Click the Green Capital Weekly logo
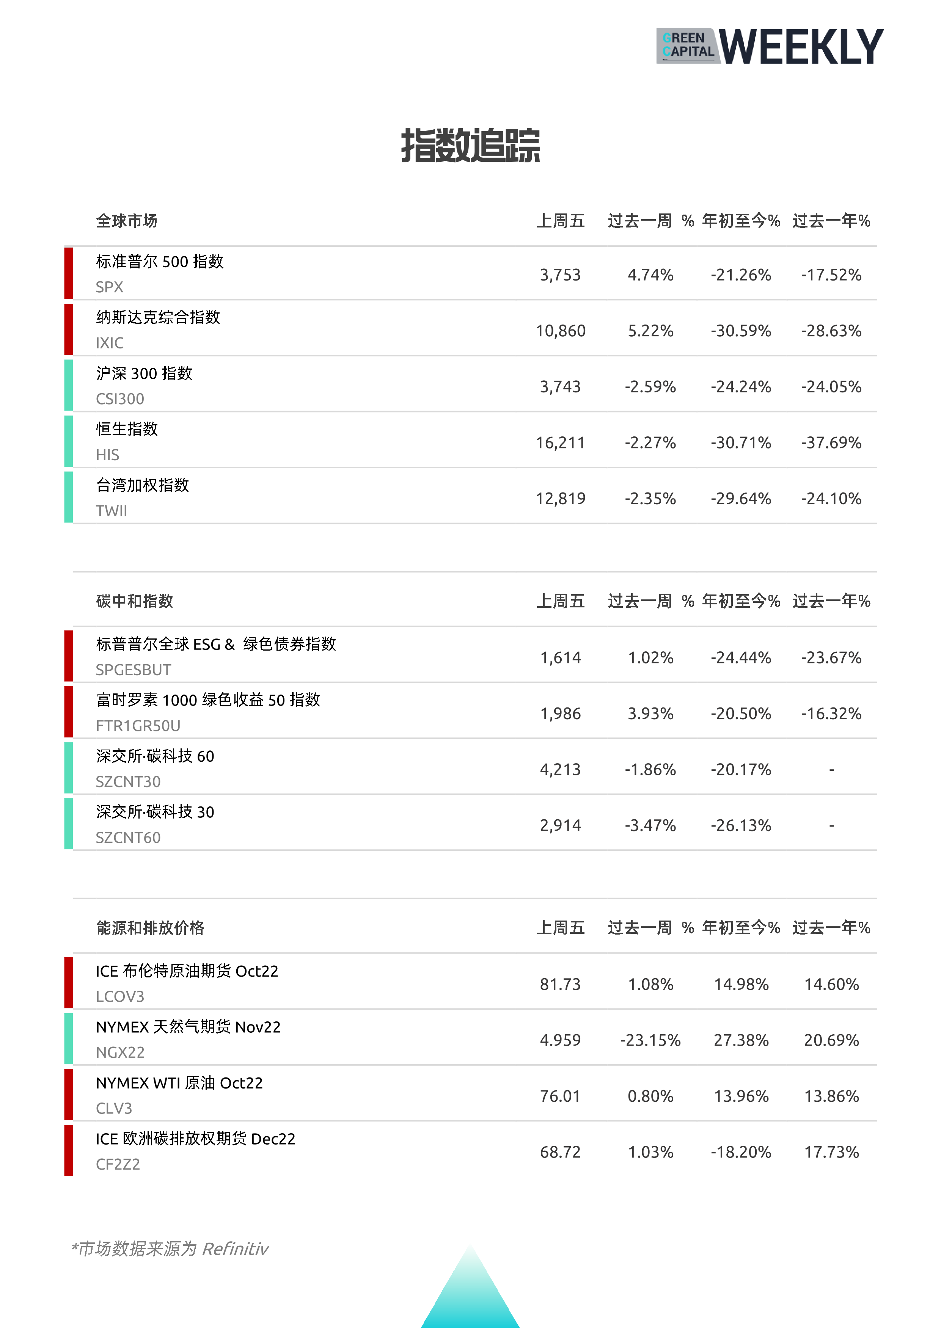 770,46
